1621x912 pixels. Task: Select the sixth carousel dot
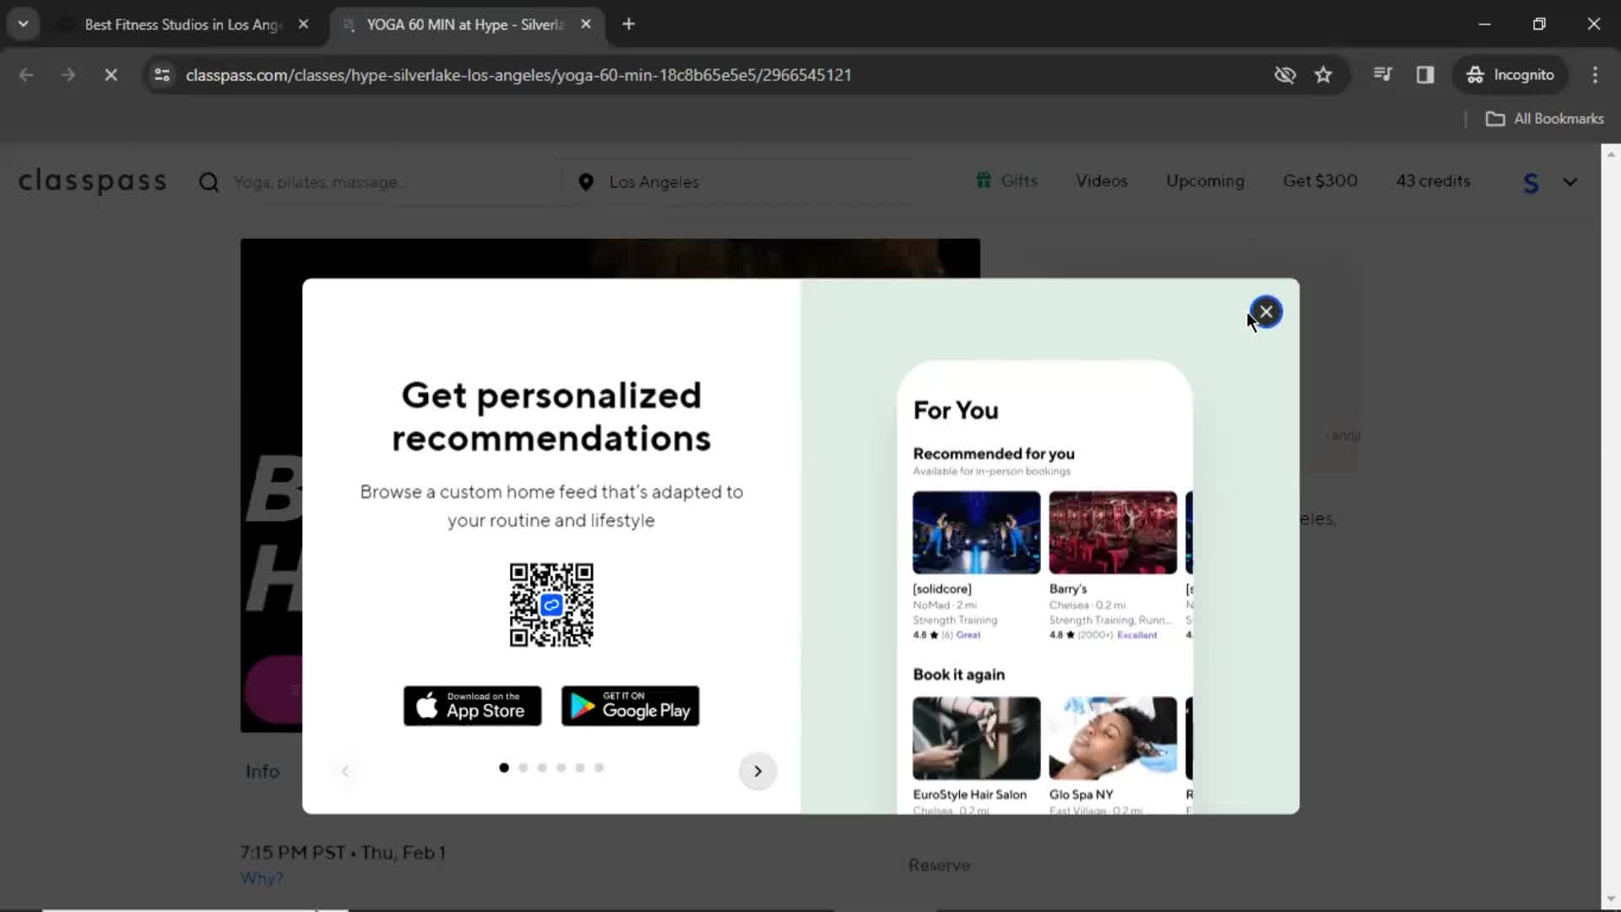pyautogui.click(x=599, y=768)
